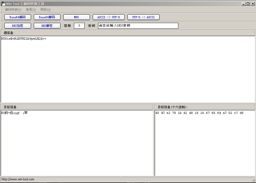
Task: Compute hash with the MD5 button
Action: (x=76, y=17)
